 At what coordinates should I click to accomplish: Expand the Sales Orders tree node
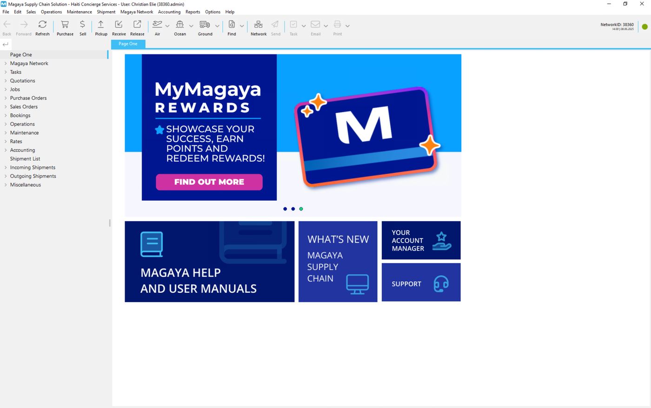point(6,107)
